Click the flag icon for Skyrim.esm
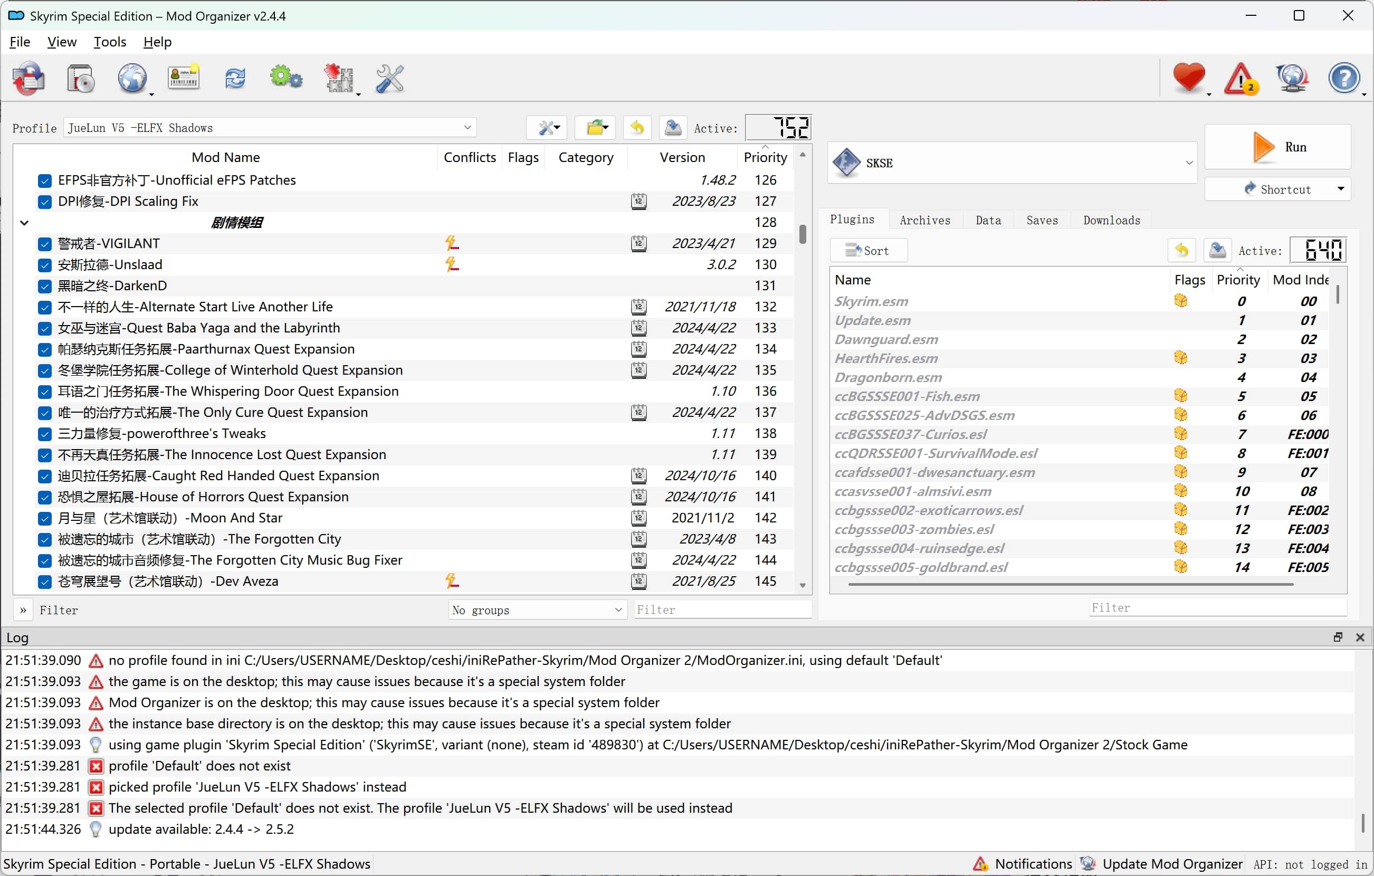 point(1180,301)
